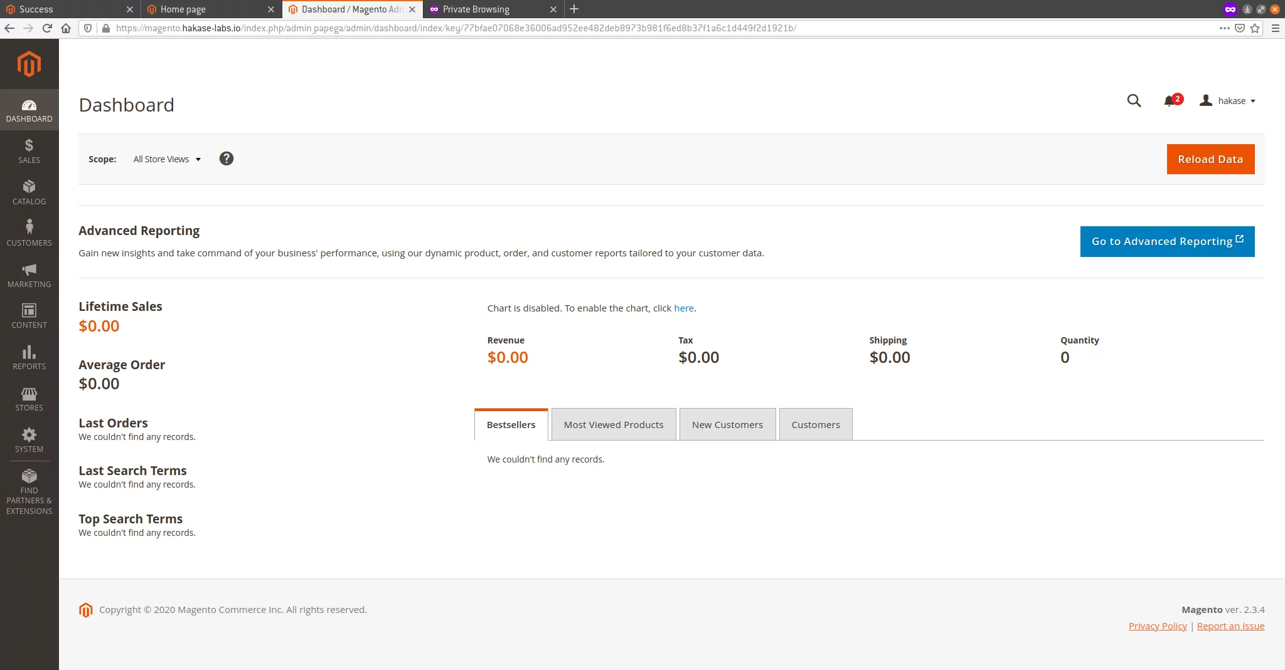Bookmark this page with star icon

click(1255, 28)
